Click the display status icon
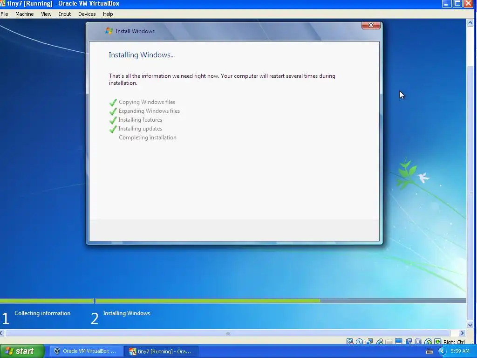The image size is (477, 358). click(399, 342)
